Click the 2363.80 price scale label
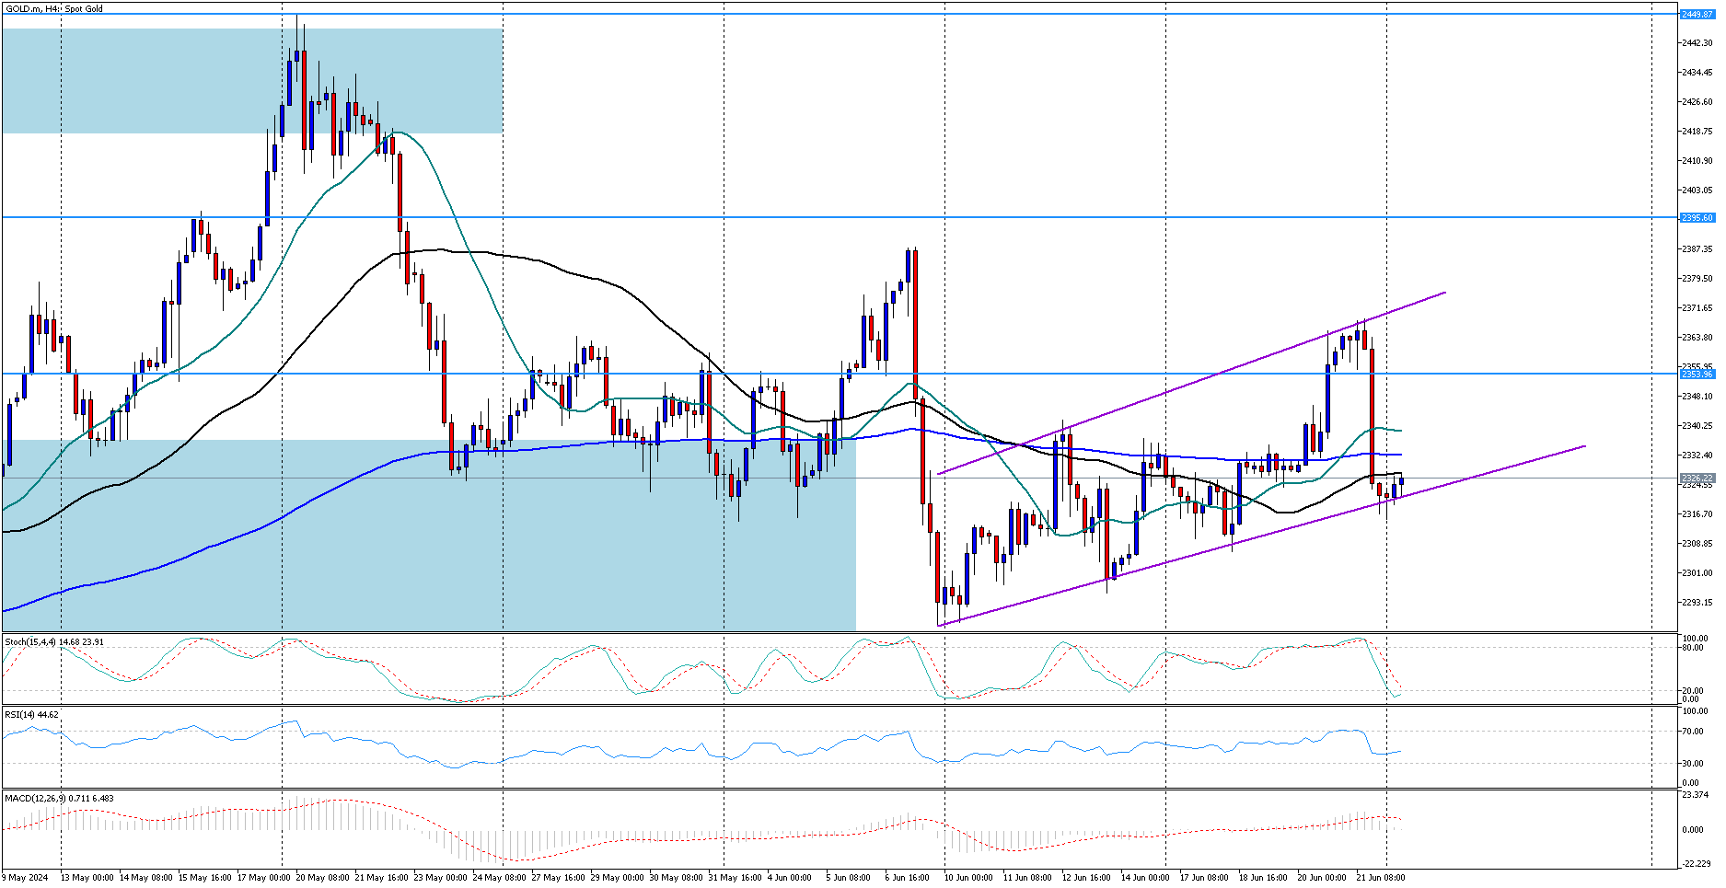 click(x=1697, y=338)
